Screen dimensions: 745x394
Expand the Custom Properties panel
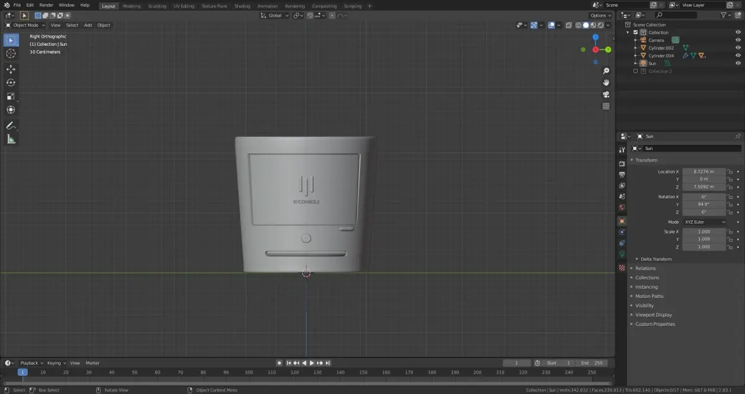pyautogui.click(x=655, y=324)
